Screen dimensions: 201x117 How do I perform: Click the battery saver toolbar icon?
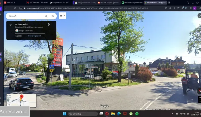[186, 8]
